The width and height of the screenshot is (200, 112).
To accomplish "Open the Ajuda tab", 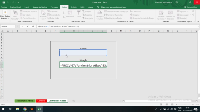I will tap(91, 7).
